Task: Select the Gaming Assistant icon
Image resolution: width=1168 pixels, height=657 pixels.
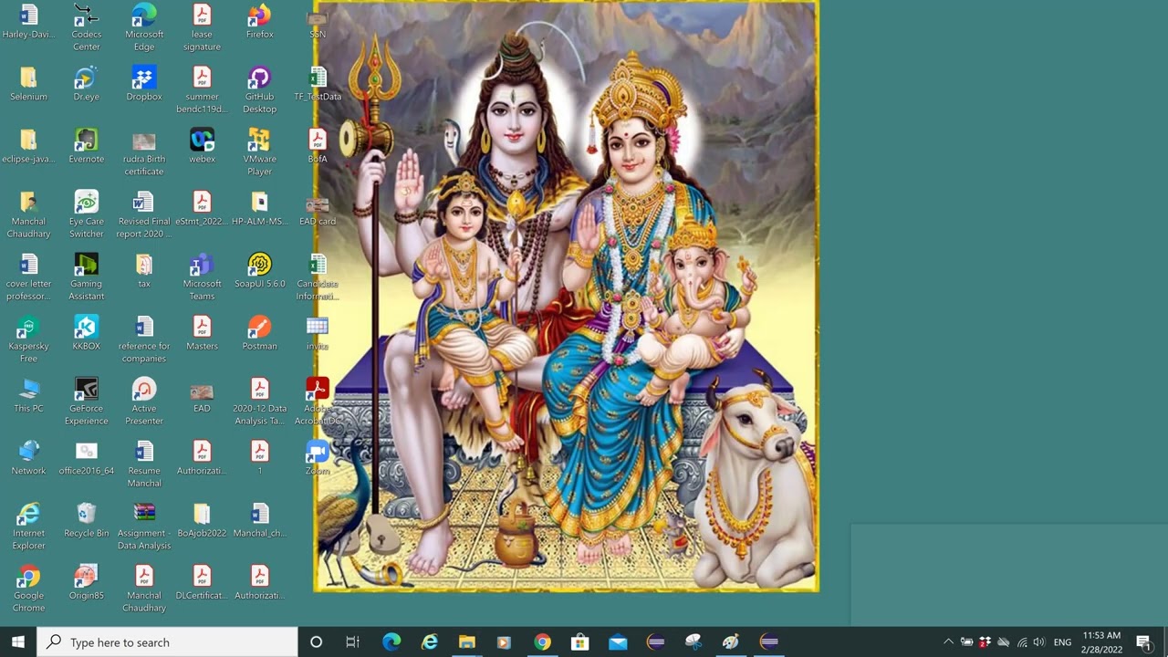Action: pyautogui.click(x=87, y=276)
